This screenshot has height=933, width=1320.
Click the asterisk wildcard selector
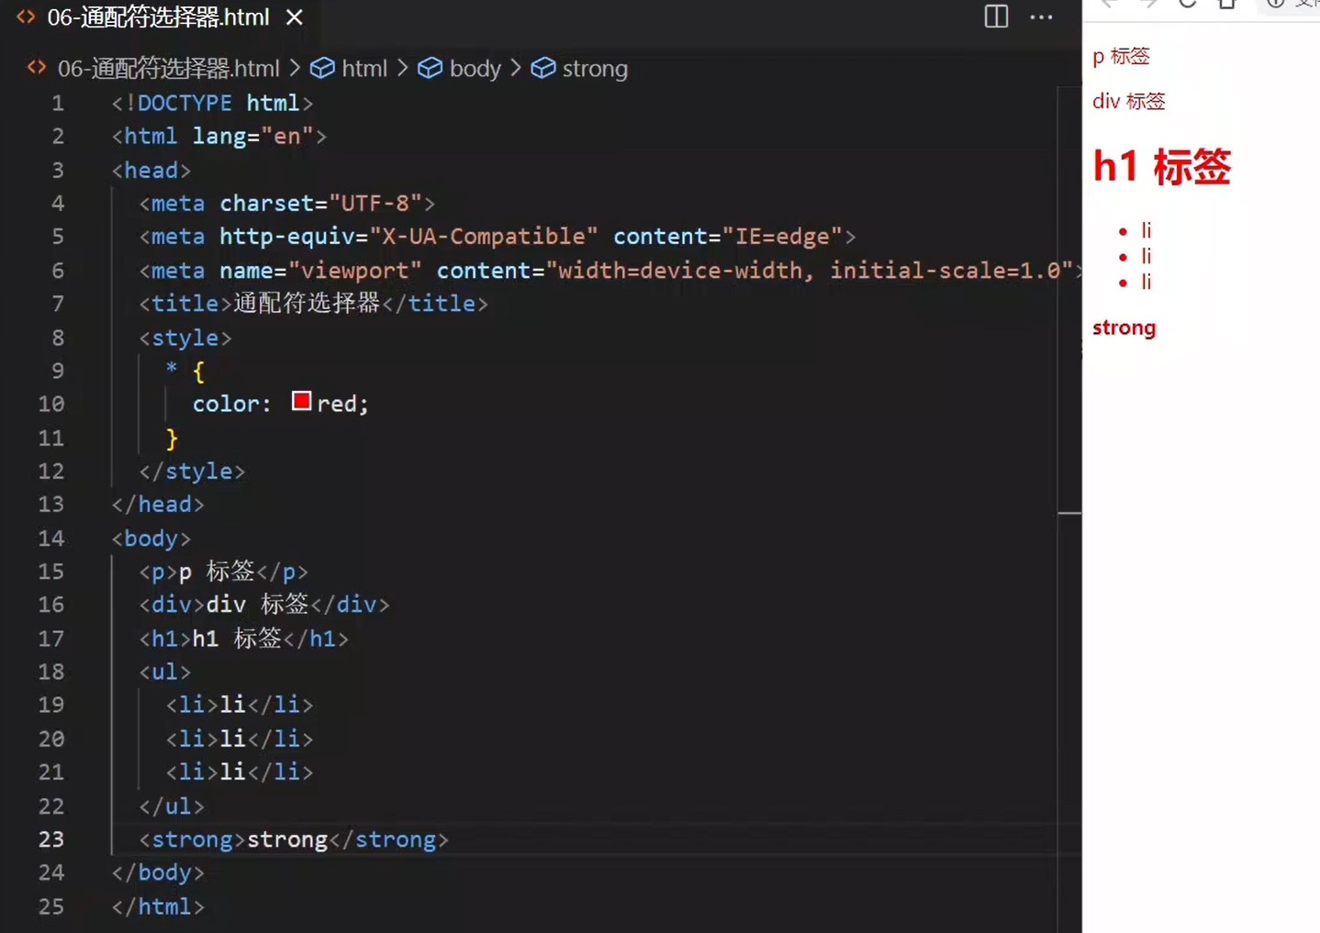tap(172, 369)
